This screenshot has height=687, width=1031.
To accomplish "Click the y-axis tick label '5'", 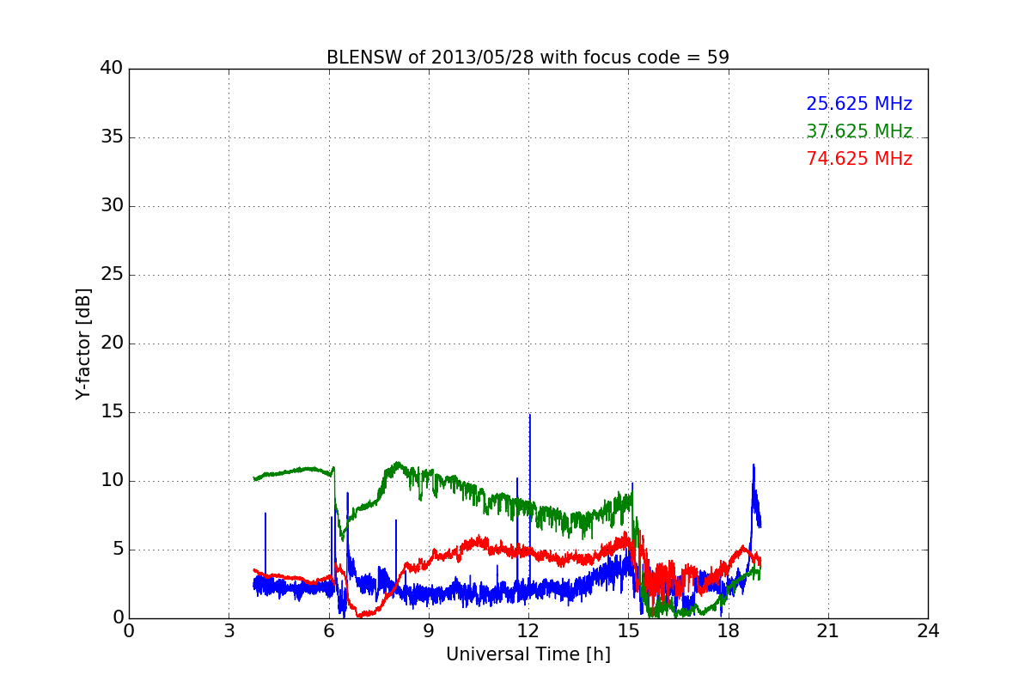I will click(117, 550).
